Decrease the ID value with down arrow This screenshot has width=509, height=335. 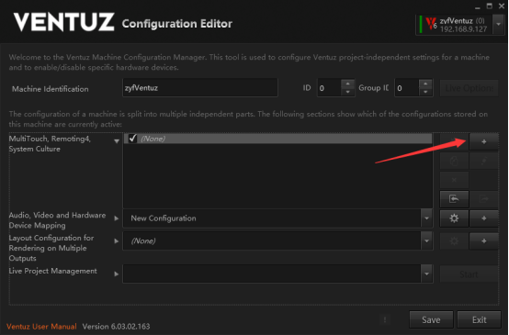pyautogui.click(x=347, y=92)
